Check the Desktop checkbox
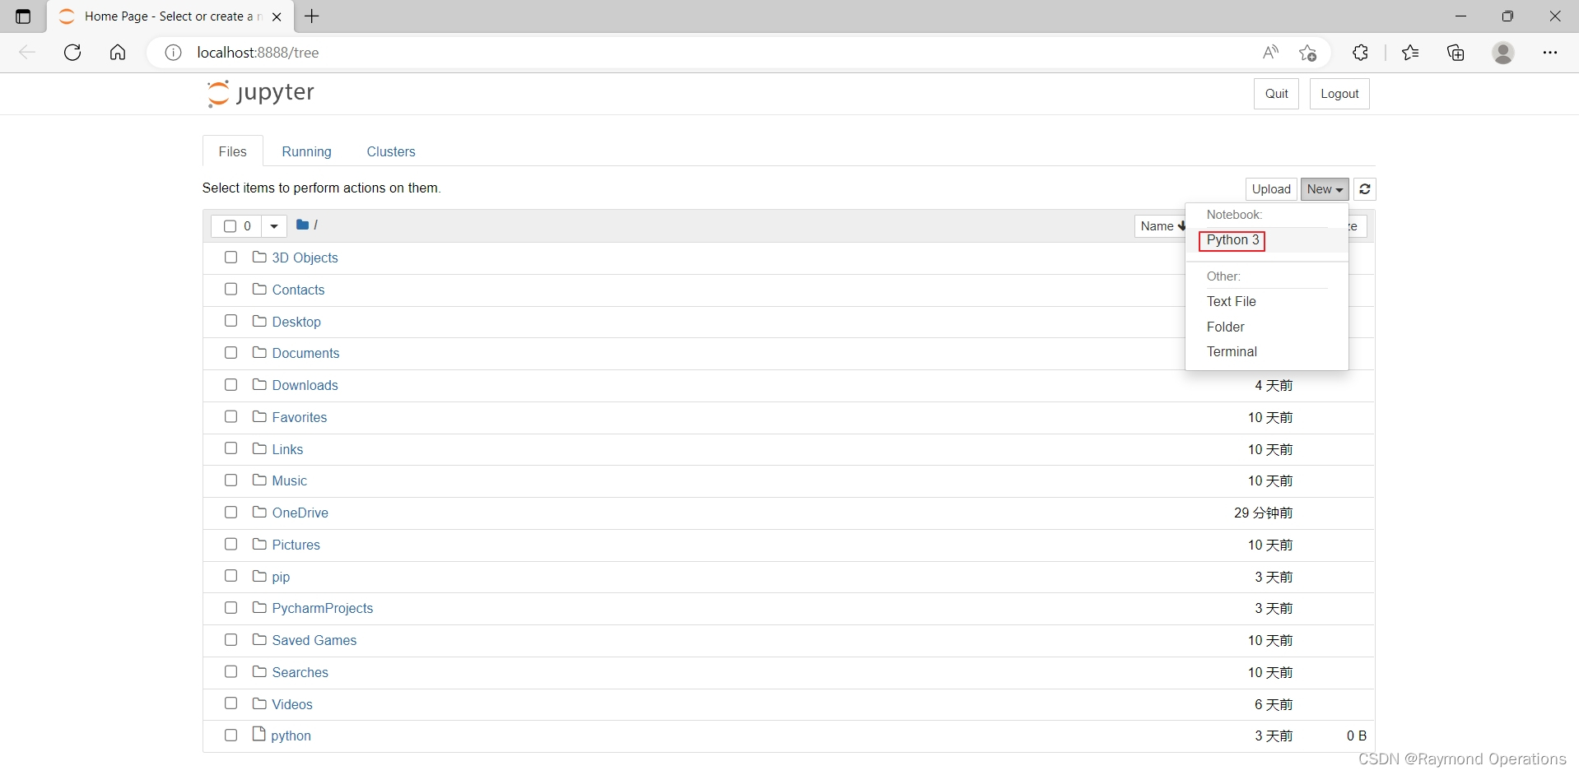1579x775 pixels. click(x=231, y=321)
